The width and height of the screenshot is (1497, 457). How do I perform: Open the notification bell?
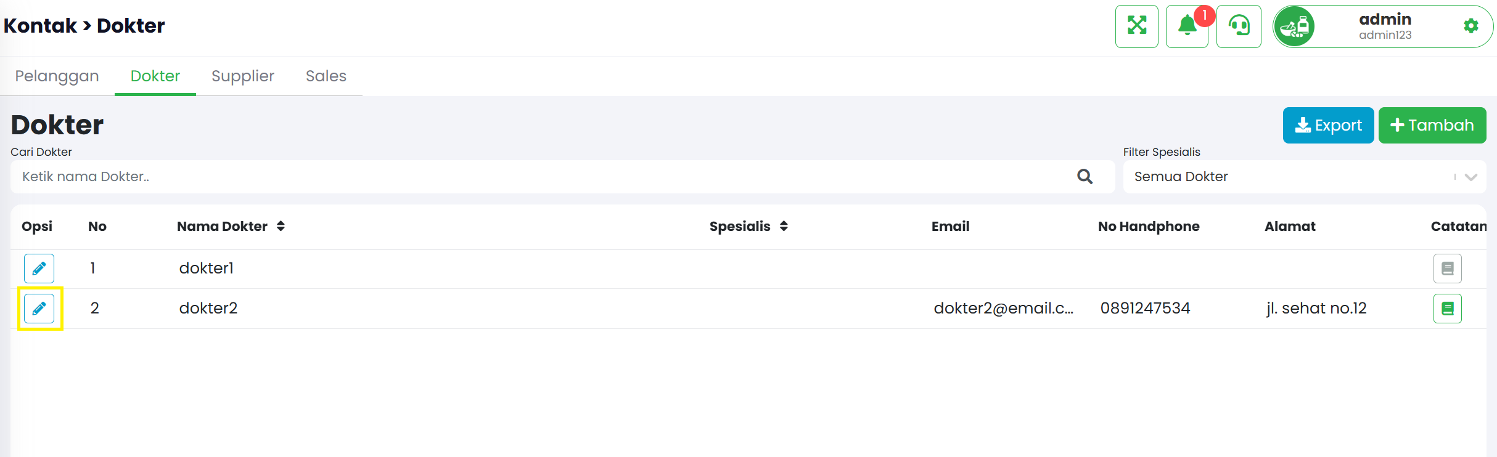(1187, 26)
